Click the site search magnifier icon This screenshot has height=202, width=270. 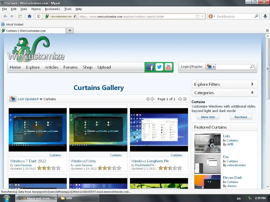252,67
